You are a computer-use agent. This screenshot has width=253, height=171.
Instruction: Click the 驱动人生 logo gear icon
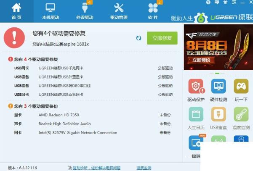click(201, 18)
